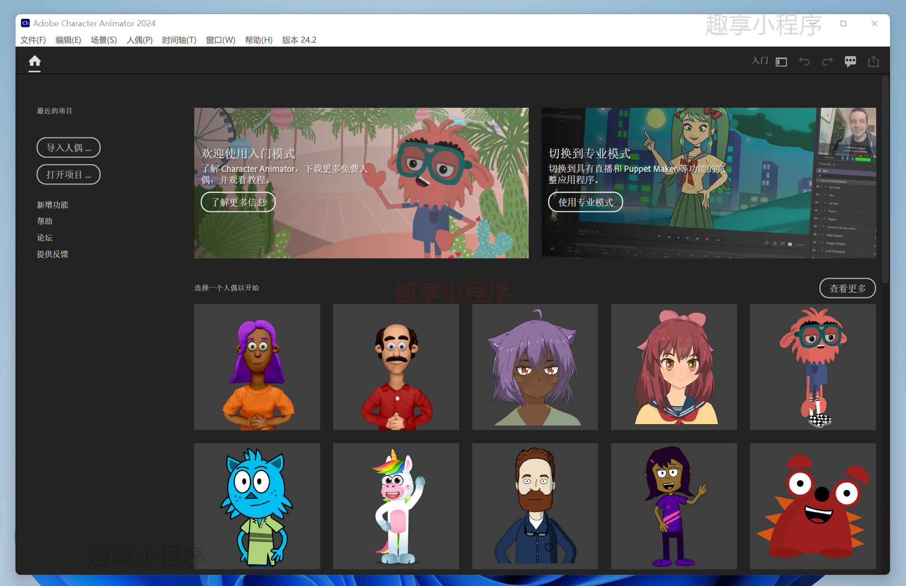Click the 版本 24.2 menu item

pyautogui.click(x=299, y=40)
